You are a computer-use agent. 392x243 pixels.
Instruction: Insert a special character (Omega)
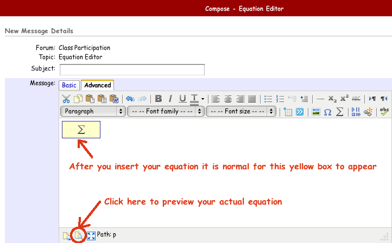(x=328, y=112)
